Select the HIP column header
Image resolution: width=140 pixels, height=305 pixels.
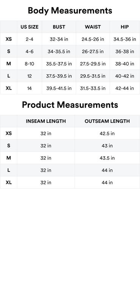click(125, 27)
